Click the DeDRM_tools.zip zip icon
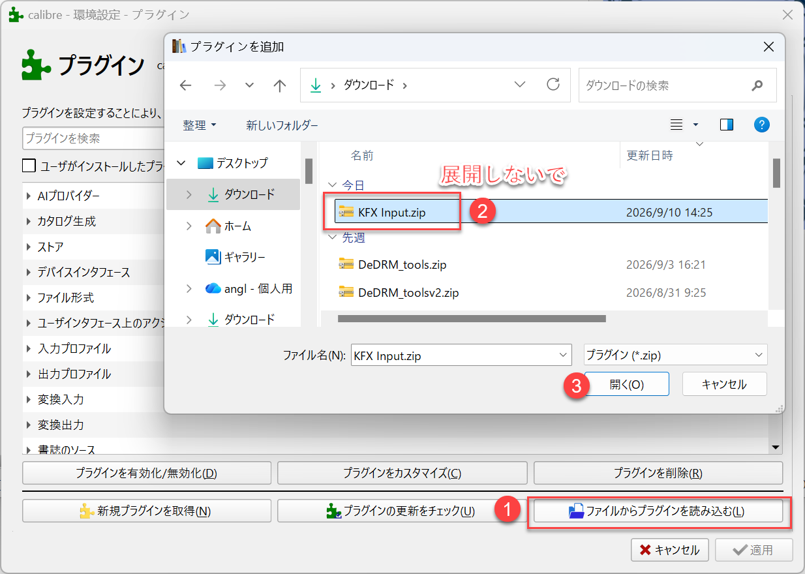This screenshot has width=805, height=574. 346,264
